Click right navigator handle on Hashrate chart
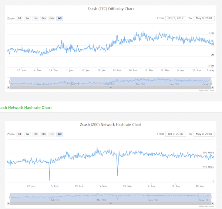222x209 pixels. pos(211,198)
